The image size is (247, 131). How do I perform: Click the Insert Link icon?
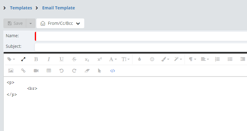pyautogui.click(x=23, y=71)
